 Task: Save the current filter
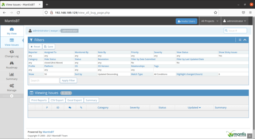pos(49,47)
